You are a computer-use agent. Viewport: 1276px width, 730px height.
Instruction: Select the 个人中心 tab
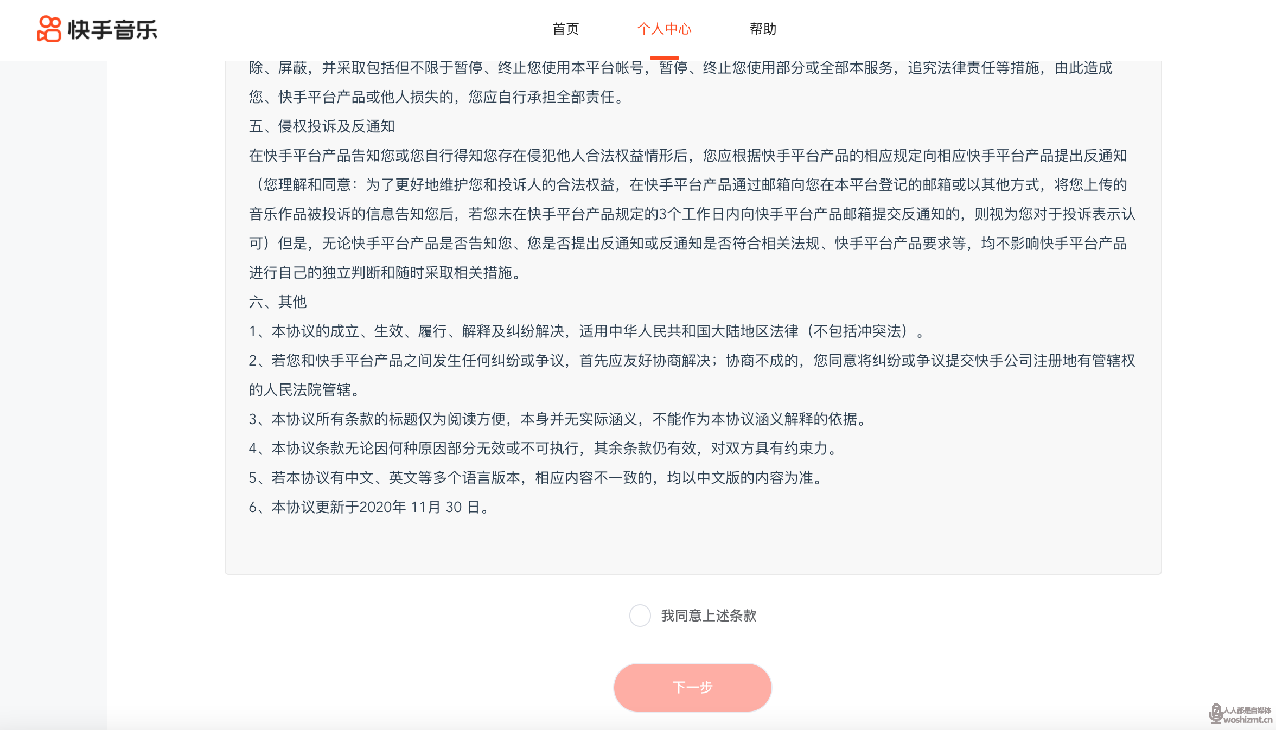664,29
